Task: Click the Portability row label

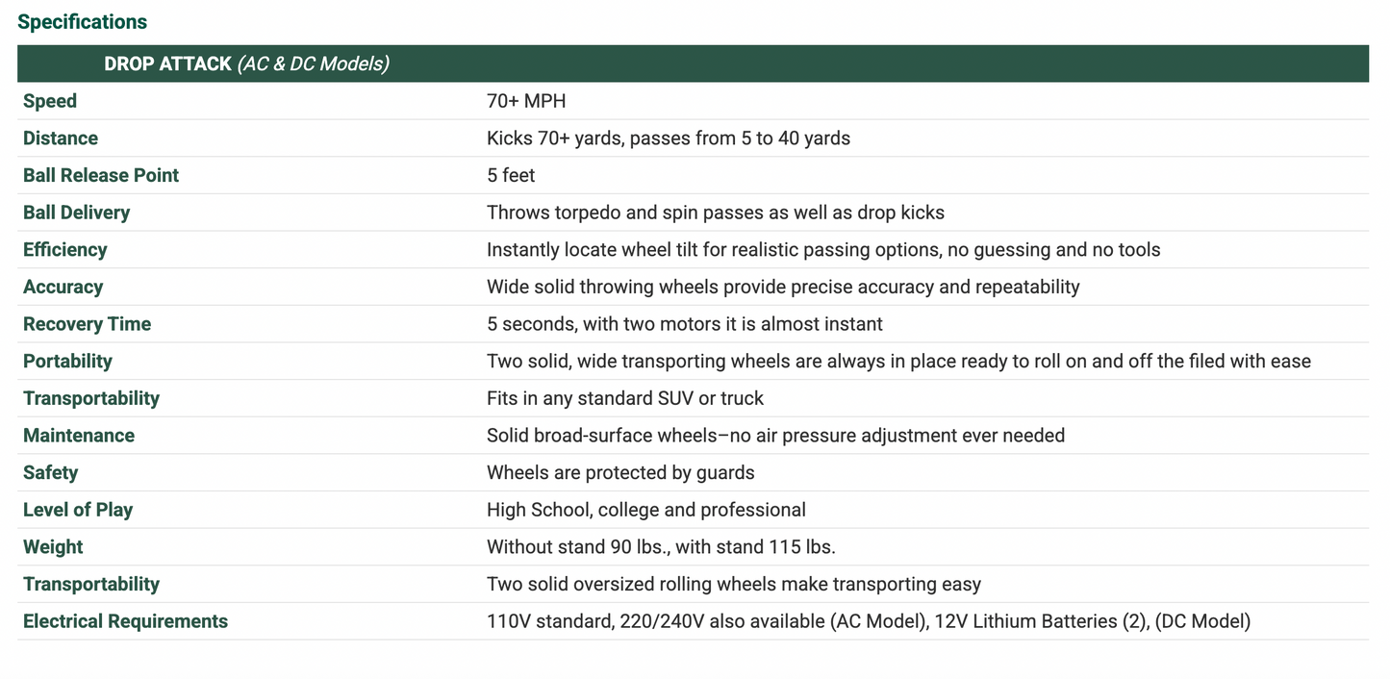Action: click(67, 361)
